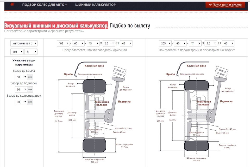250x167 pixels.
Task: Go to the home page icon
Action: (x=12, y=4)
